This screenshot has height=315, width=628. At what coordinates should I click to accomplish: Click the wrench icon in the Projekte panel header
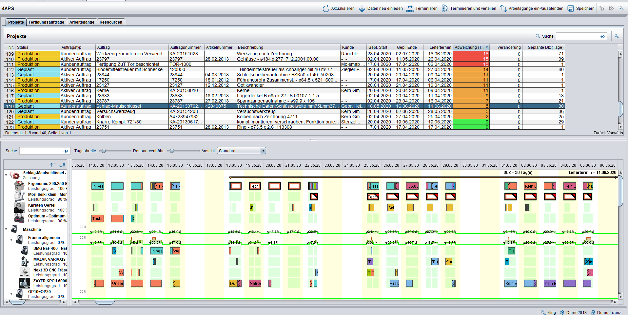(616, 36)
